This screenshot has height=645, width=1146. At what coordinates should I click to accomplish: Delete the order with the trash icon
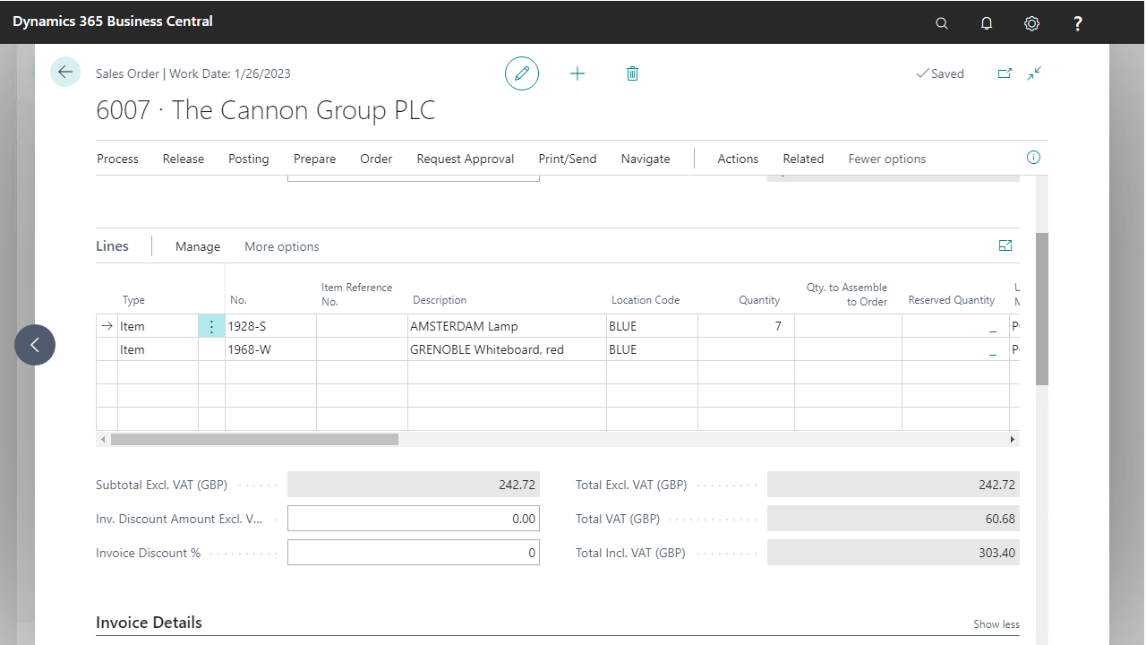(x=632, y=73)
